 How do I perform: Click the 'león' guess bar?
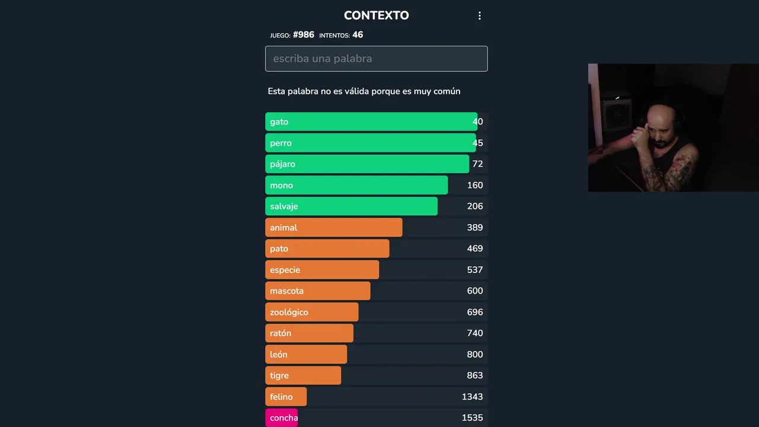tap(306, 355)
